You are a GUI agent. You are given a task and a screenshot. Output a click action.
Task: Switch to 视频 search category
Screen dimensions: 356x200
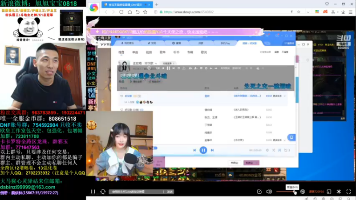coord(149,52)
